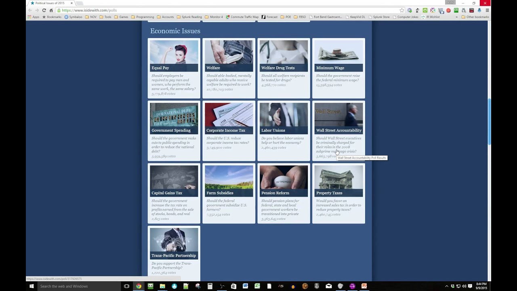Image resolution: width=517 pixels, height=291 pixels.
Task: Open the Splunk Store bookmark
Action: tap(379, 17)
